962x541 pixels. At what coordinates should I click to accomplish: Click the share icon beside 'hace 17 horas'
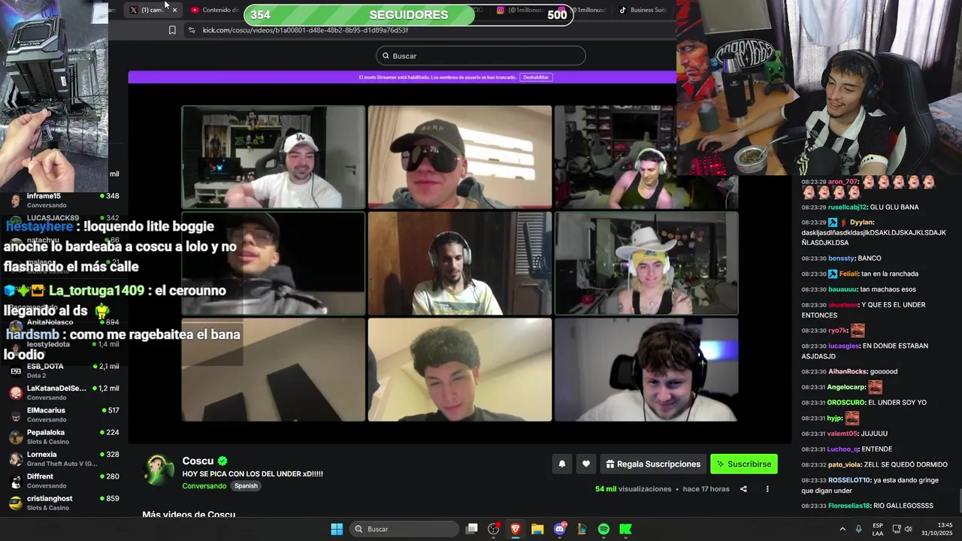(x=743, y=489)
